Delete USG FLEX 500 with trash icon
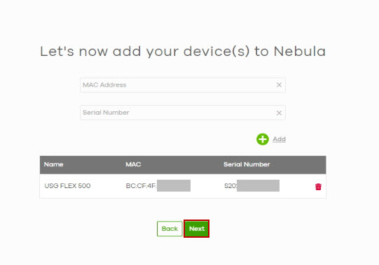 [x=318, y=187]
